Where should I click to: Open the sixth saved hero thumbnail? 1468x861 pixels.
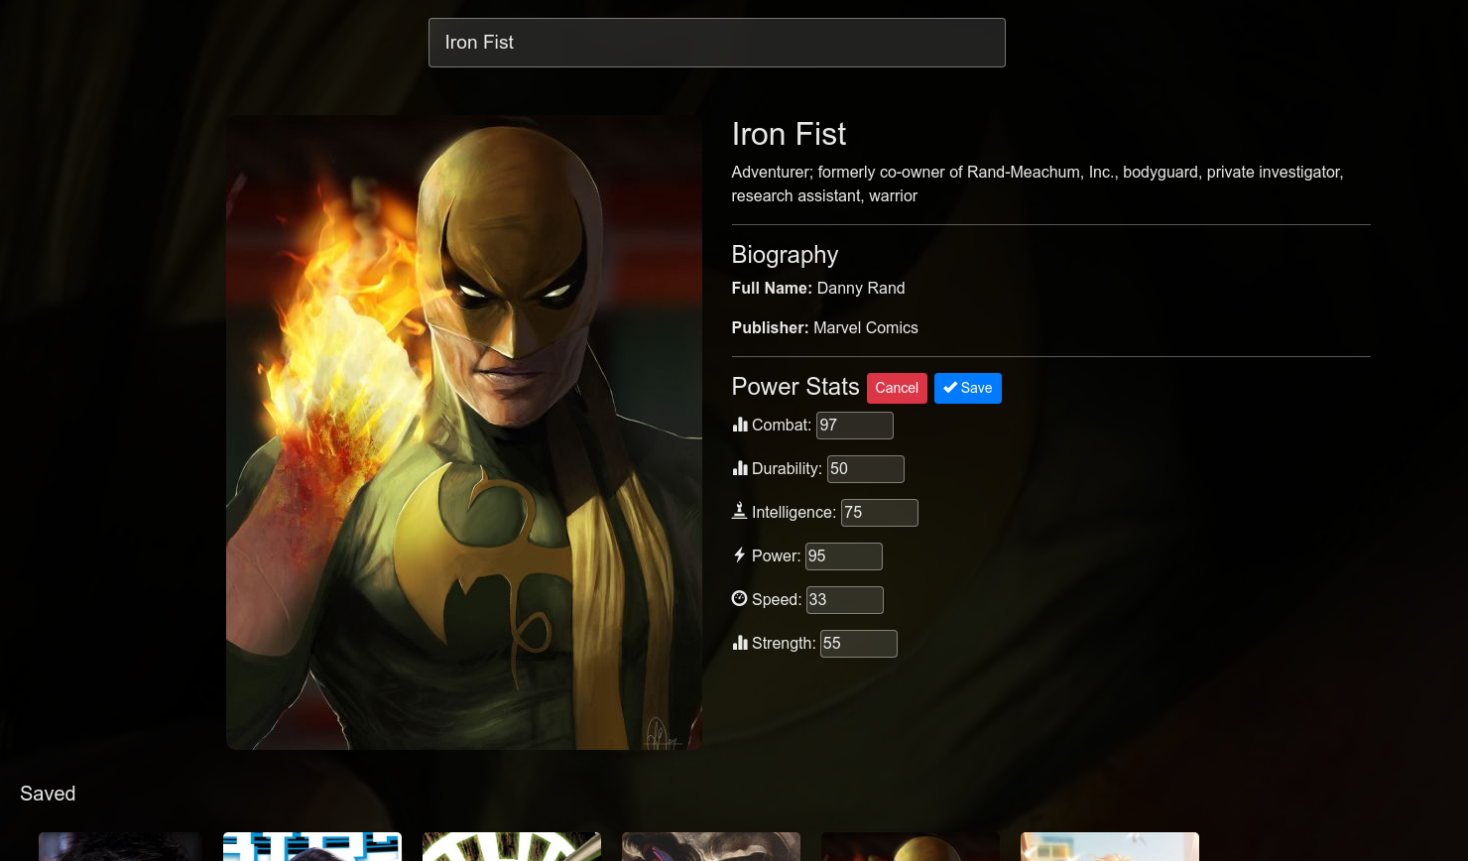coord(1110,846)
